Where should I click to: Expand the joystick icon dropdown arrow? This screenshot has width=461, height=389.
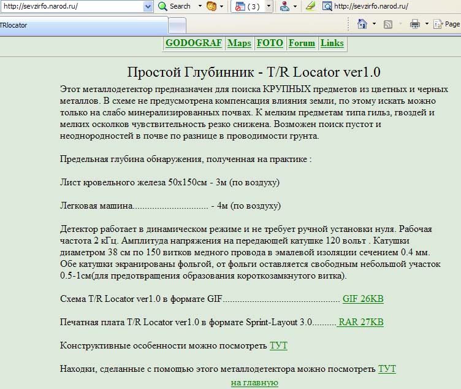295,7
